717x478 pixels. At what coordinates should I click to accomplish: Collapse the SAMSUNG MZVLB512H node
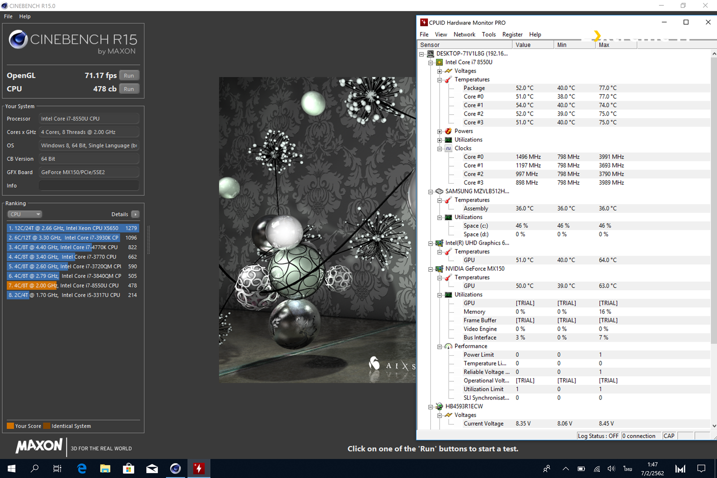431,192
